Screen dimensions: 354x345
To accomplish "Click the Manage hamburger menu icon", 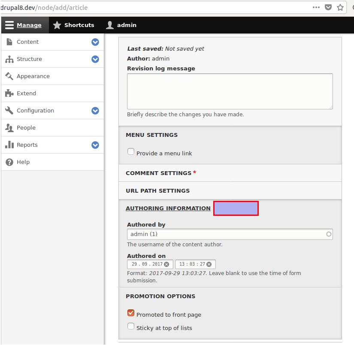I will pos(9,25).
